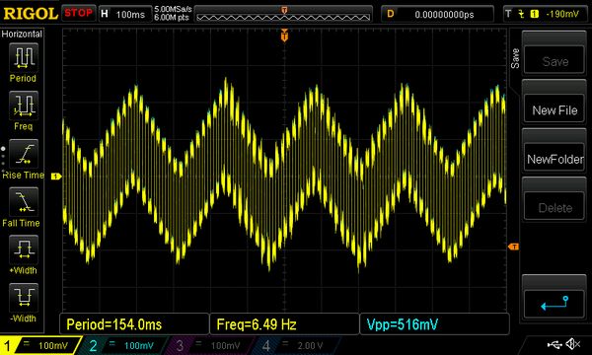Image resolution: width=592 pixels, height=355 pixels.
Task: Choose the Fall Time measurement icon
Action: click(24, 202)
